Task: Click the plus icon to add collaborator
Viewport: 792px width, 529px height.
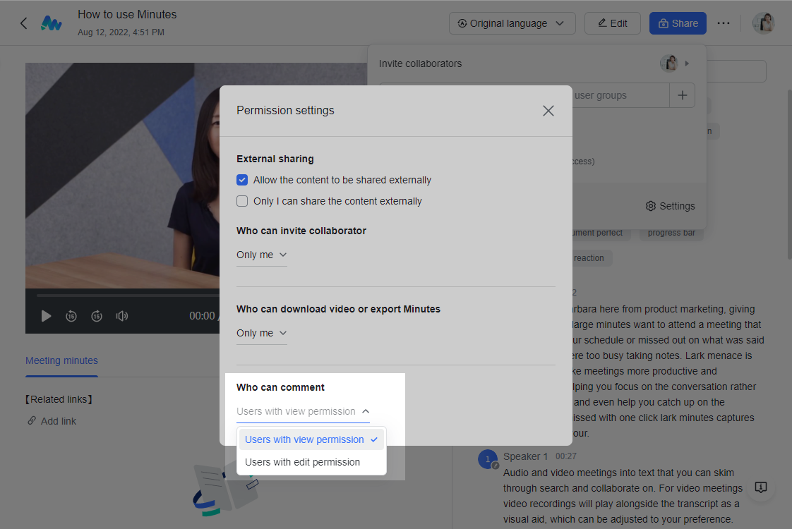Action: (x=682, y=95)
